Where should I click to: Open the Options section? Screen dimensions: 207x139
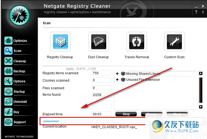pos(19,81)
